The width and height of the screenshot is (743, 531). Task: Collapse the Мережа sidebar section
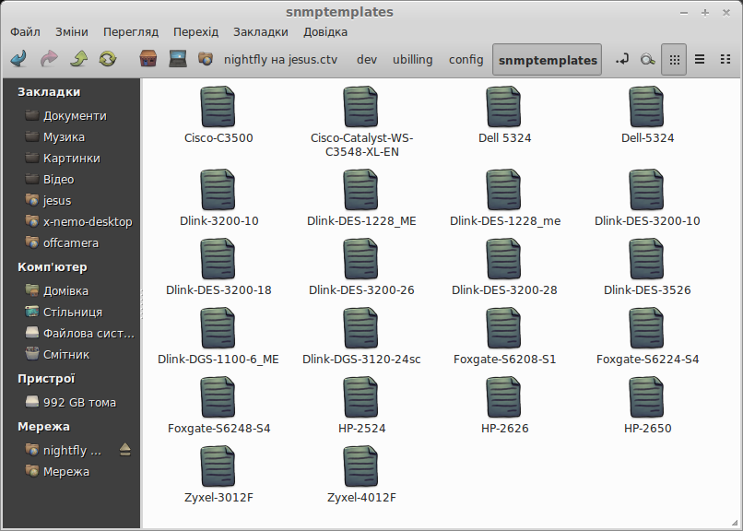coord(43,426)
